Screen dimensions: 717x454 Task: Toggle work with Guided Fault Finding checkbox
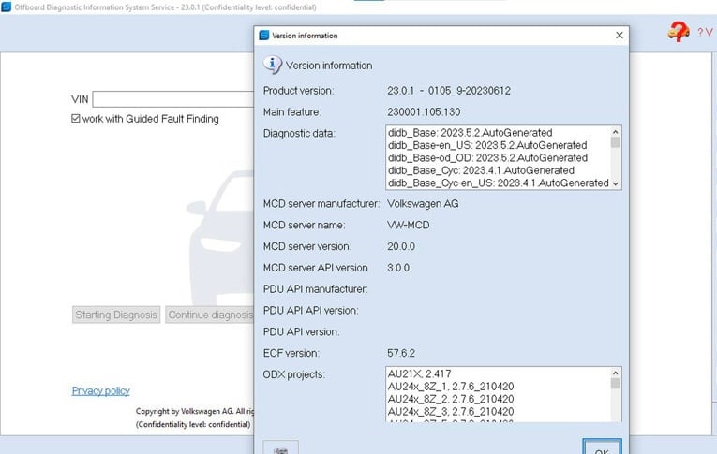(76, 119)
